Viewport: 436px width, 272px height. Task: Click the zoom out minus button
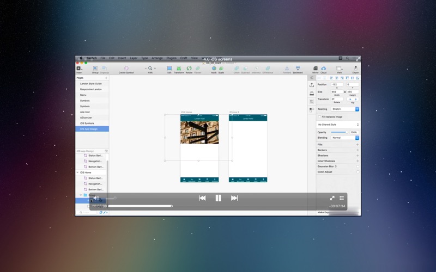pos(146,69)
